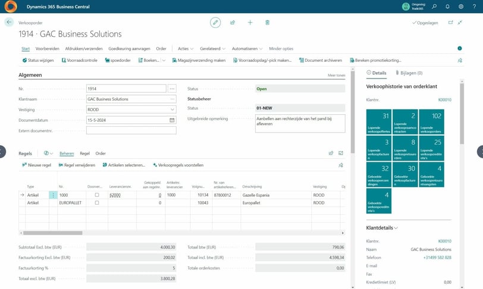The width and height of the screenshot is (483, 289).
Task: Expand the Acties menu
Action: (186, 49)
